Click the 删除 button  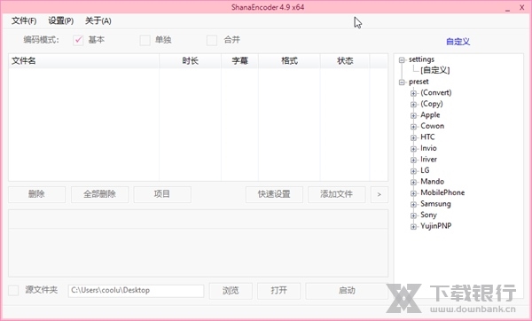pyautogui.click(x=36, y=194)
